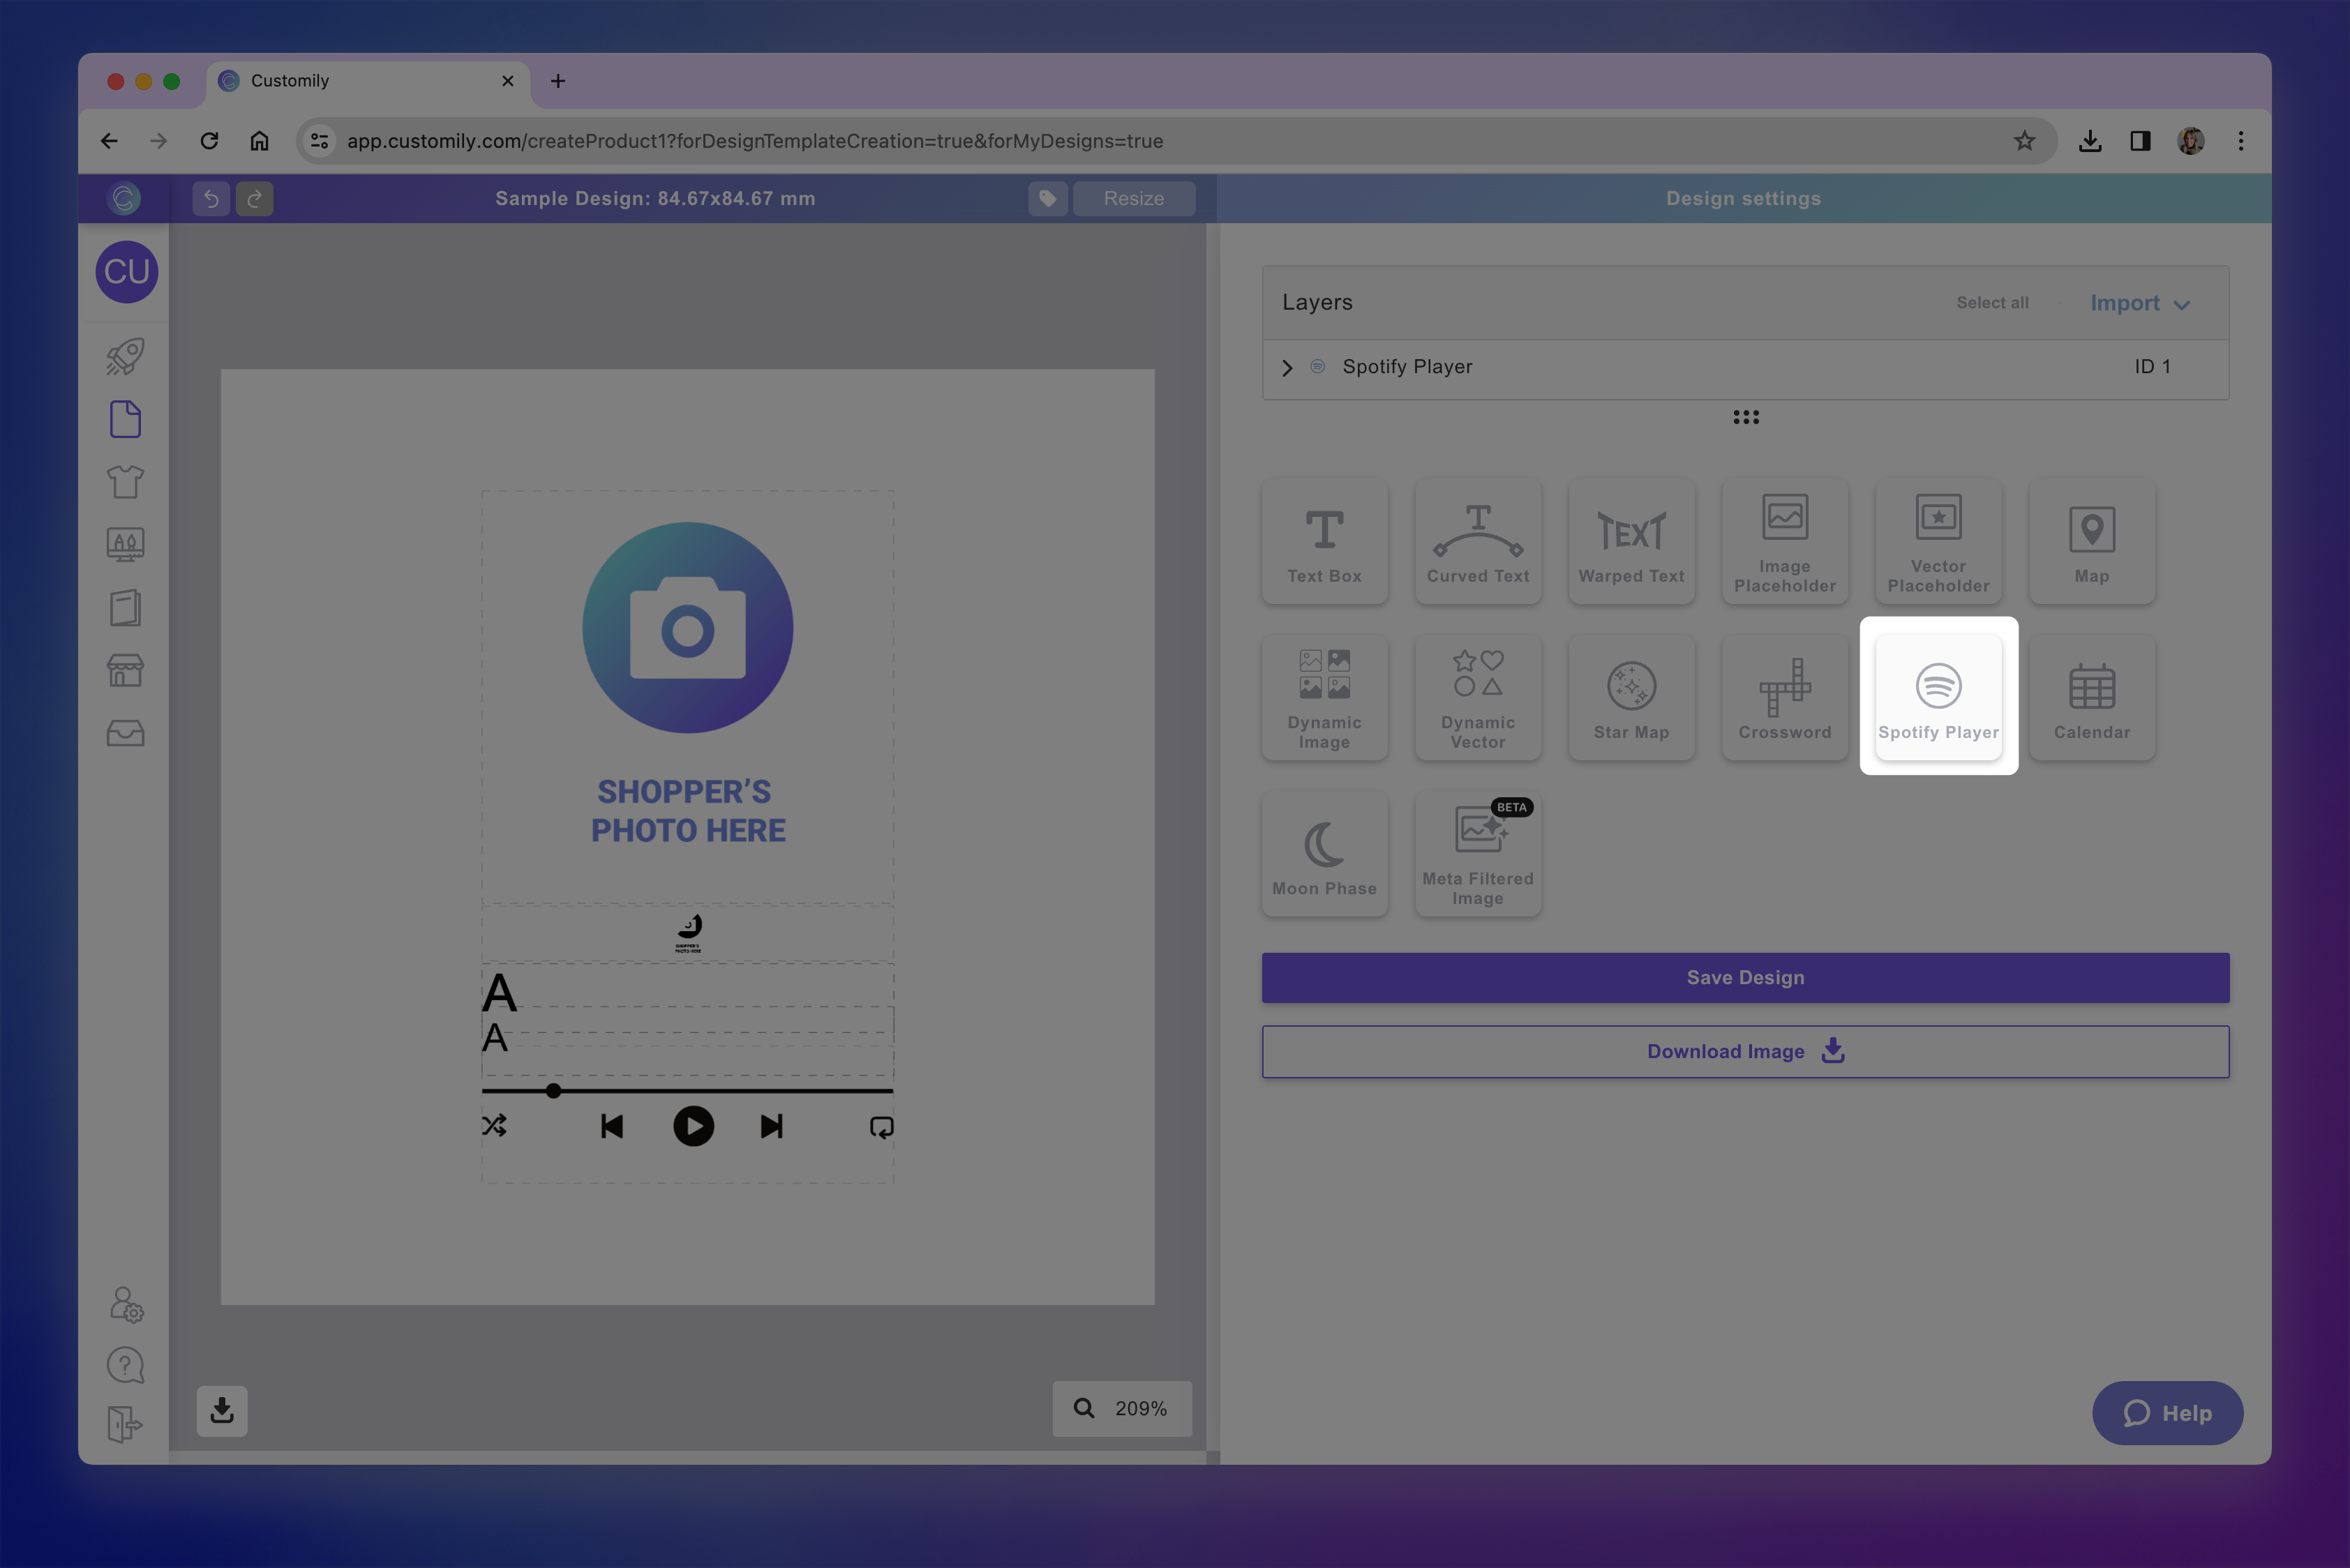Open the t-shirt products sidebar icon
The height and width of the screenshot is (1568, 2350).
125,482
